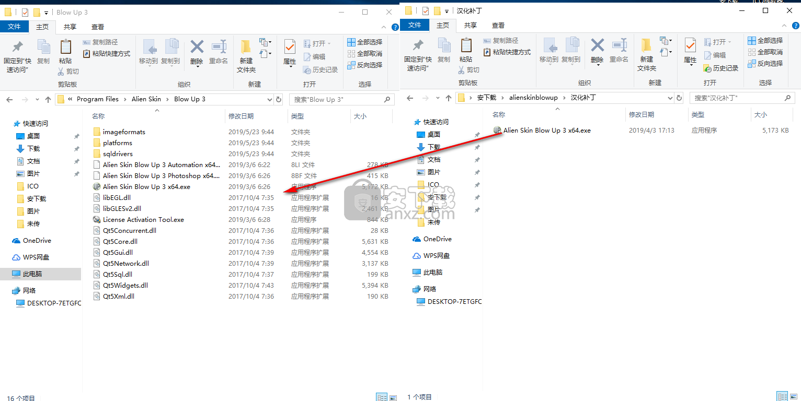Click Cut (剪切) in Blow Up 3 window

click(x=68, y=71)
